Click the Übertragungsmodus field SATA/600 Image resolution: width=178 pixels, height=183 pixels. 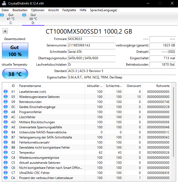91,58
